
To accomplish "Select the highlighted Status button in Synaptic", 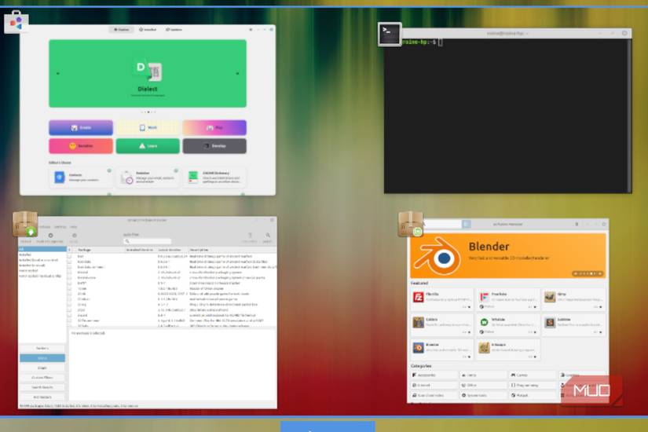I will (x=42, y=358).
